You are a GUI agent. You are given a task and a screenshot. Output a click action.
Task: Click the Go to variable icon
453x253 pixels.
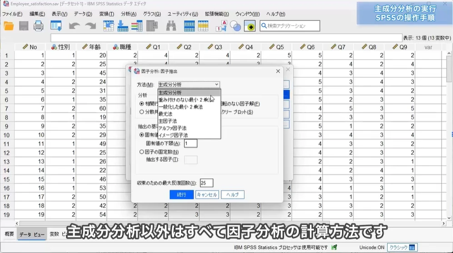click(123, 26)
